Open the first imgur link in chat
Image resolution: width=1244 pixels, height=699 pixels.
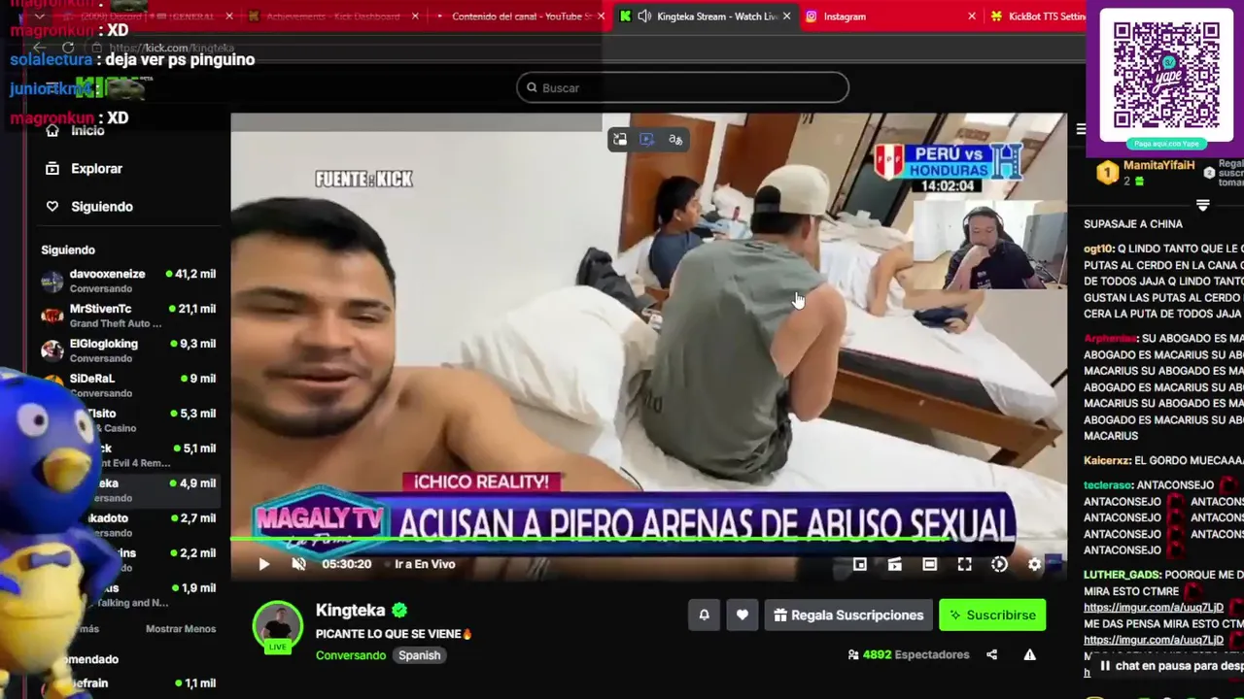(x=1154, y=608)
